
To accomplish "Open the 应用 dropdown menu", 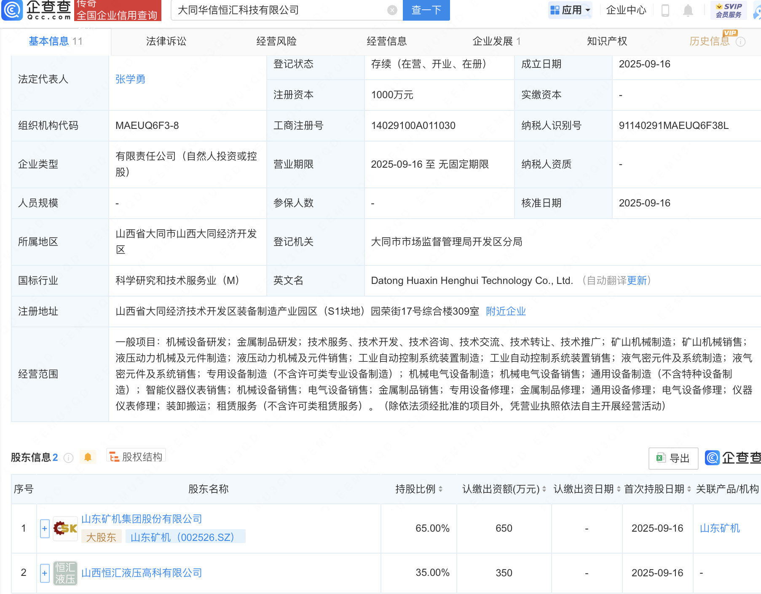I will coord(571,10).
